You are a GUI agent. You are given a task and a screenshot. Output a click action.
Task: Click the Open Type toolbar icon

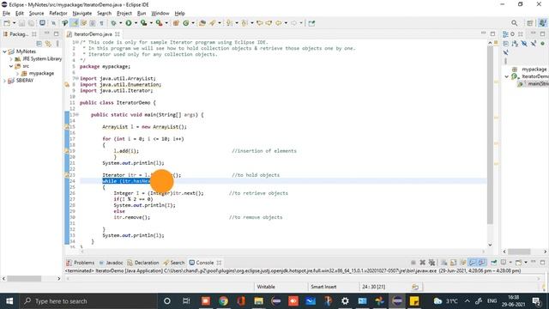202,23
